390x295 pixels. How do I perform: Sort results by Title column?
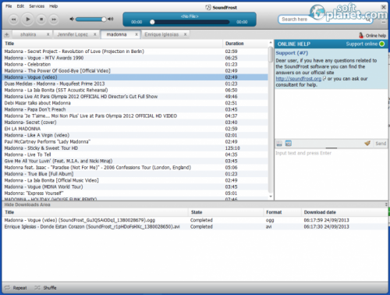(112, 44)
